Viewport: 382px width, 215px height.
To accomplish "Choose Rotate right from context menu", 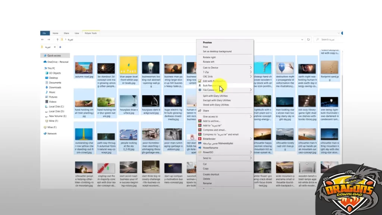I will (209, 57).
